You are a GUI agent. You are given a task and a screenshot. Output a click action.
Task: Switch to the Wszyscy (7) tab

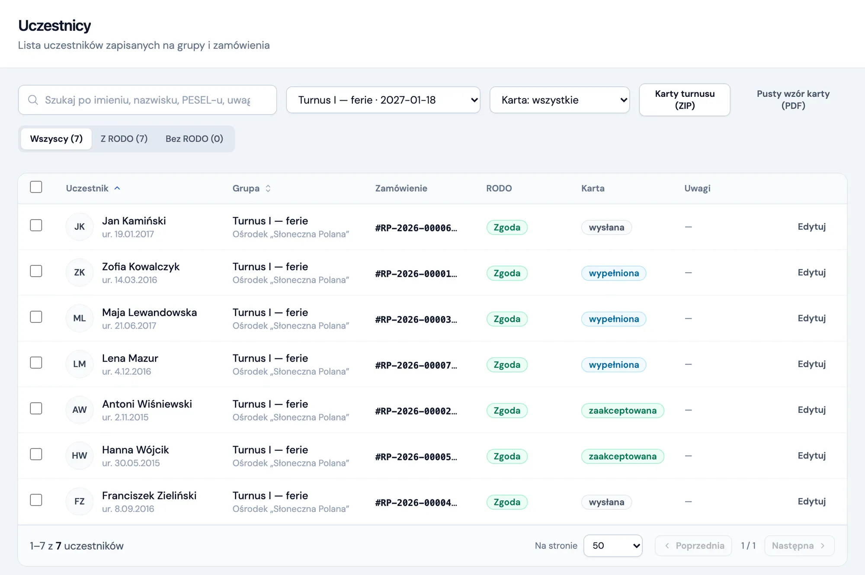tap(56, 139)
